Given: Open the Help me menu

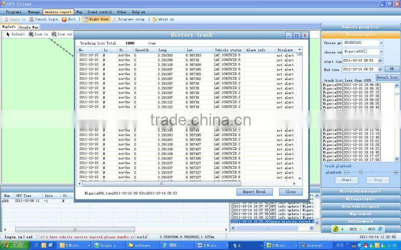Looking at the screenshot, I should (138, 12).
